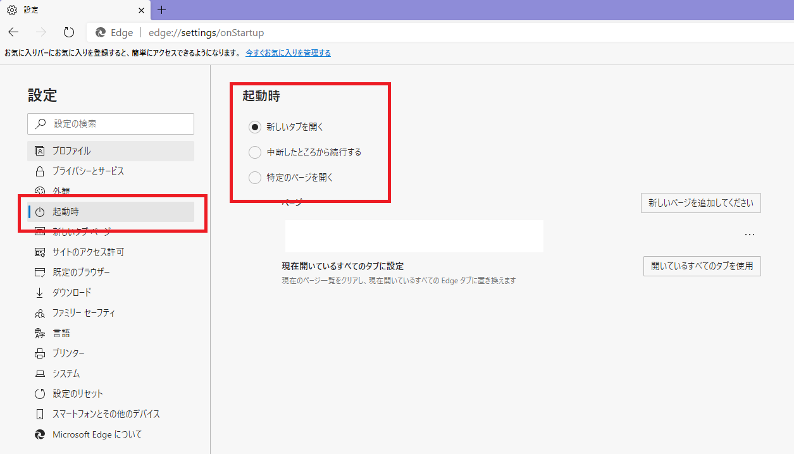Open プロファイル settings section

(x=111, y=151)
